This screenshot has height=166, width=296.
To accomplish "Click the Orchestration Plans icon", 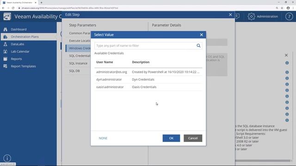I will (x=5, y=37).
